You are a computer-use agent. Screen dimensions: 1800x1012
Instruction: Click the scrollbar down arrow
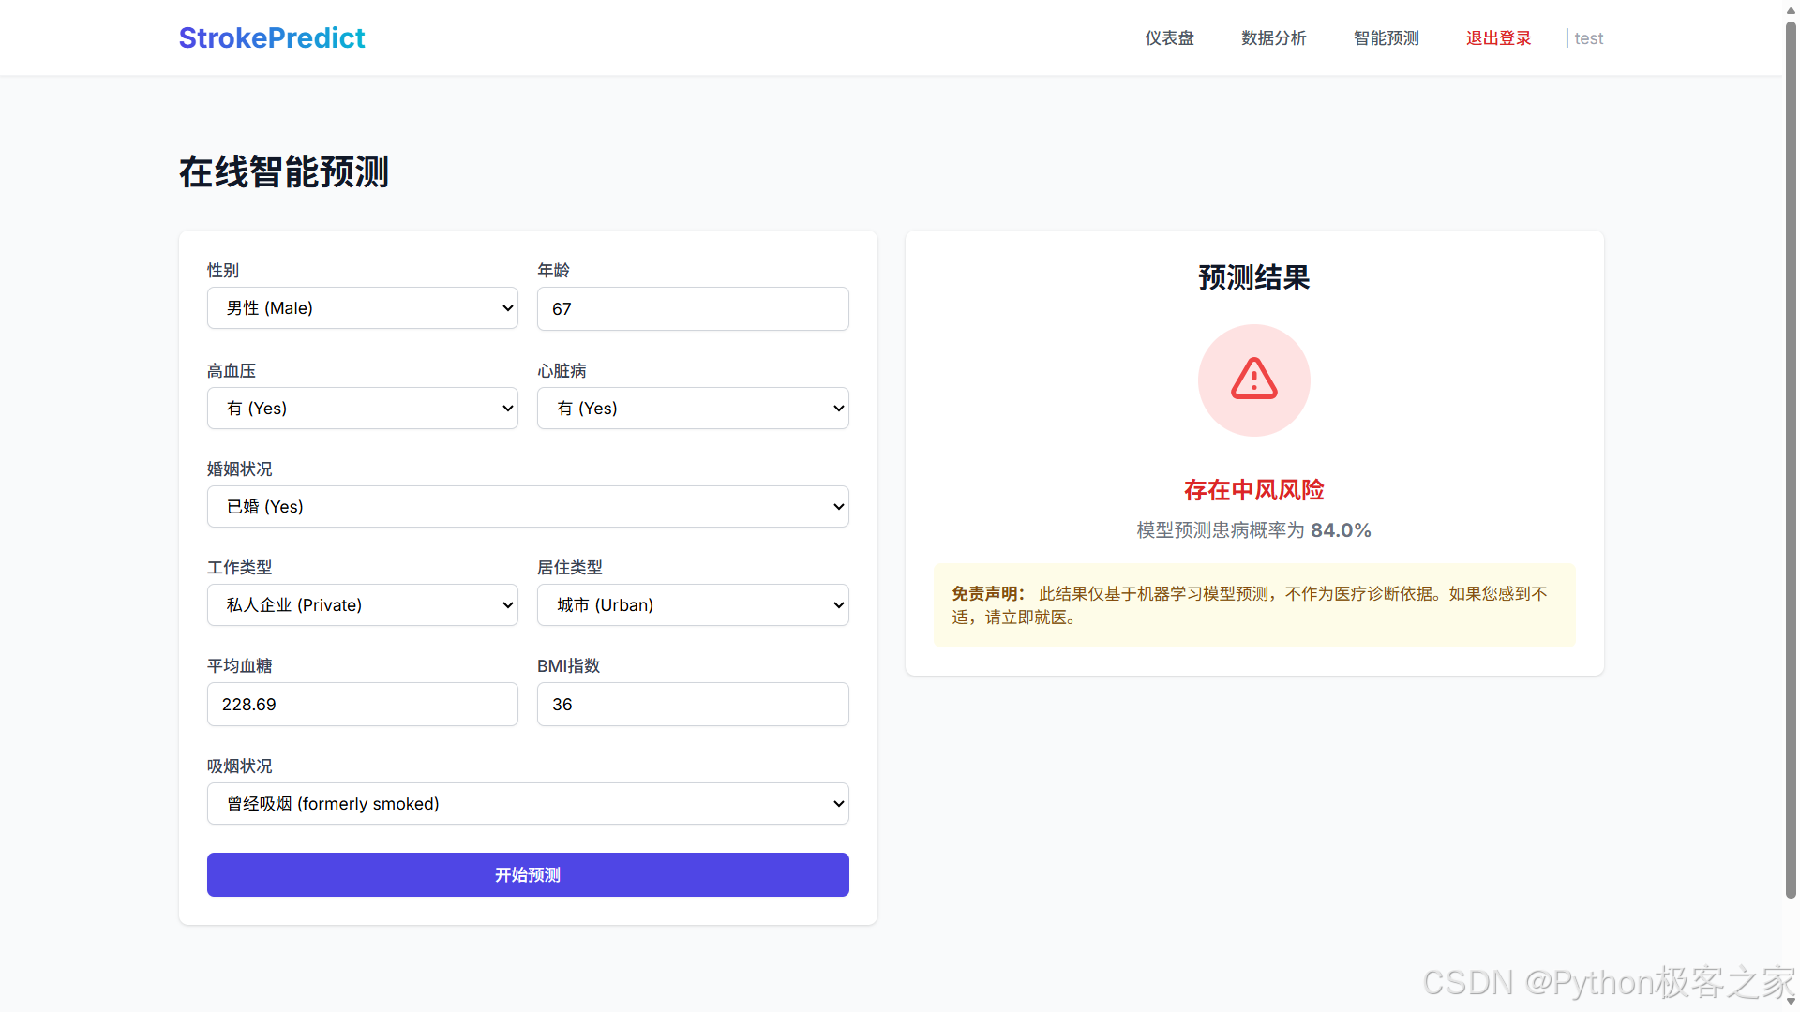coord(1791,1001)
